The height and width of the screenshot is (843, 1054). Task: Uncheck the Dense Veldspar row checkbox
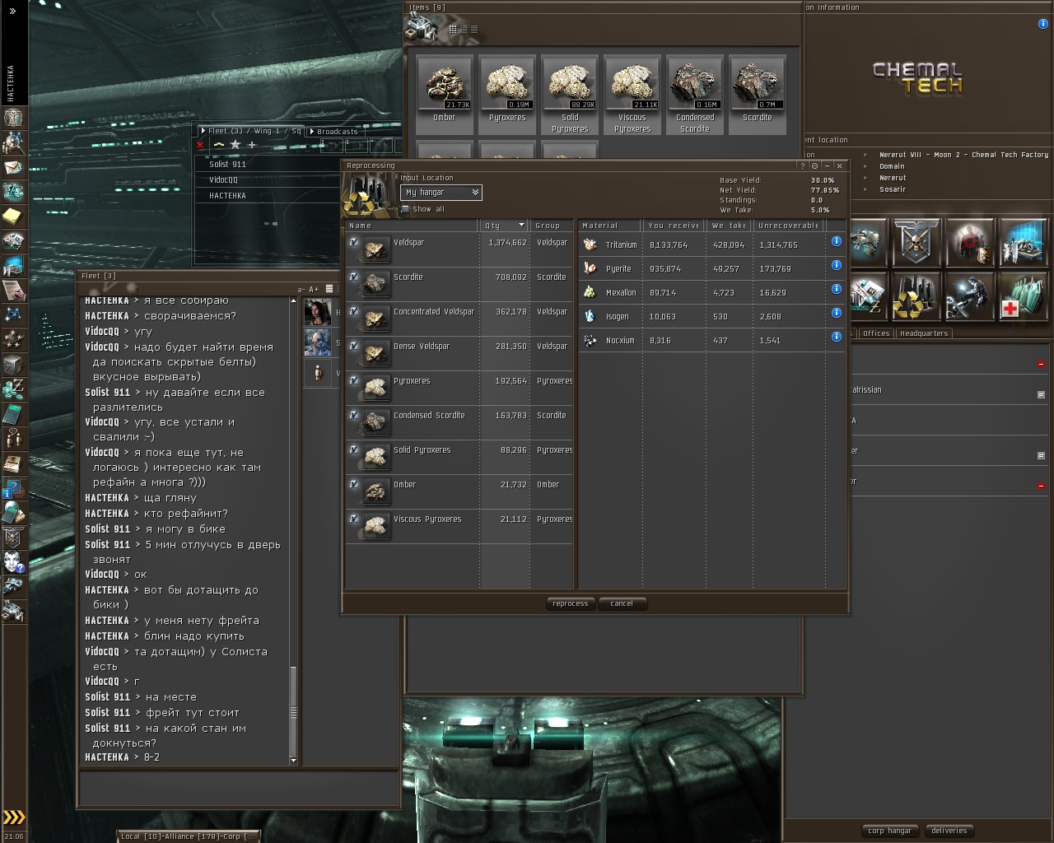pyautogui.click(x=354, y=346)
